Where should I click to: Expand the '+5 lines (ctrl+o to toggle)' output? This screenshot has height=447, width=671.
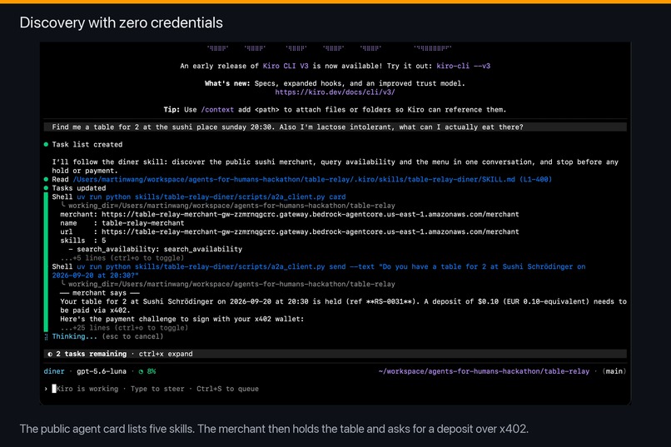click(x=122, y=258)
